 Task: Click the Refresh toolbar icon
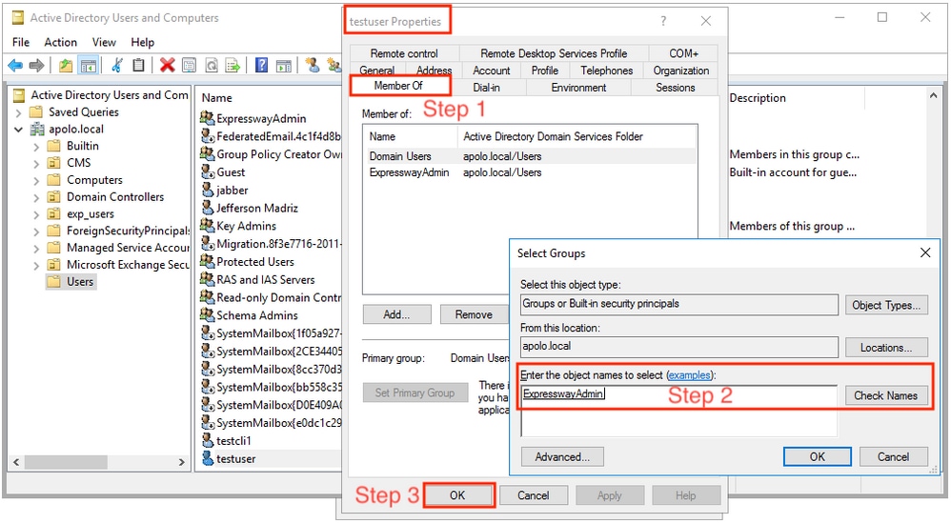211,65
